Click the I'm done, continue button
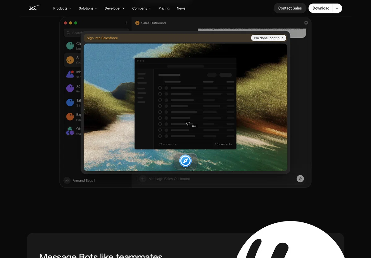 (268, 38)
